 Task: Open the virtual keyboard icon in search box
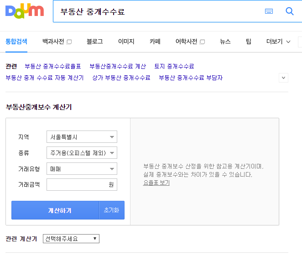tap(269, 11)
